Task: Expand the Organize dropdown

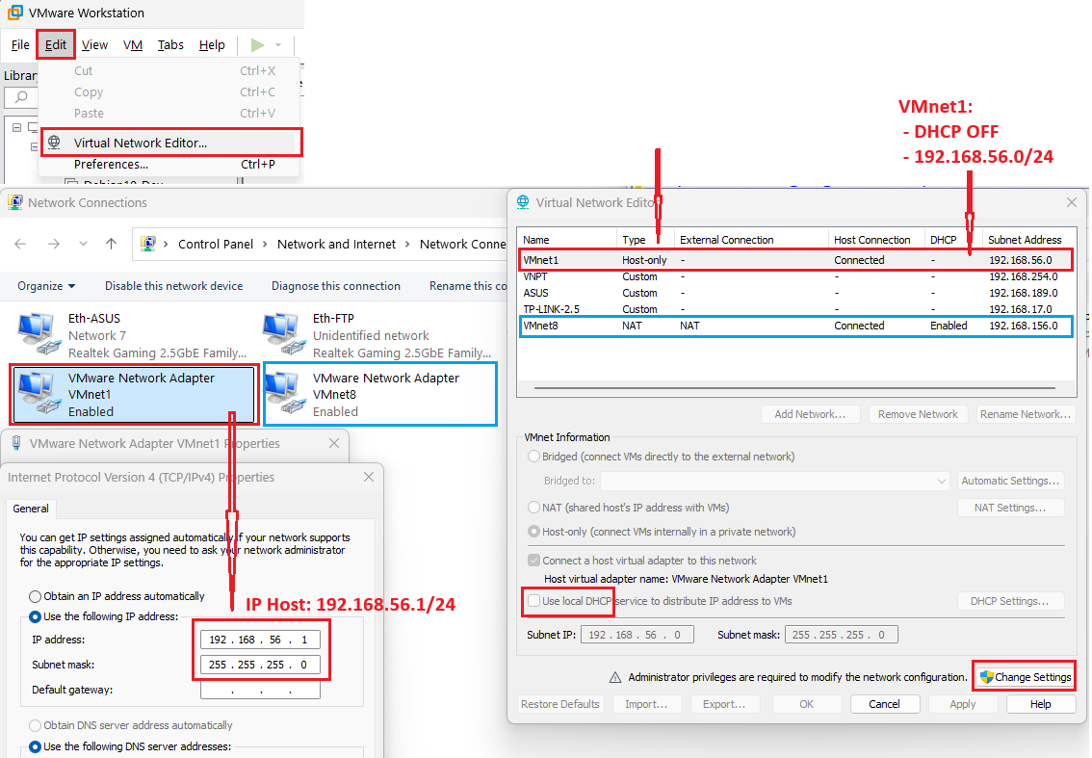Action: (x=46, y=286)
